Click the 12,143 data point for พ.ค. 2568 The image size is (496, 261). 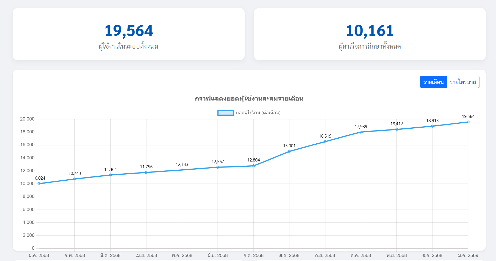click(x=182, y=170)
